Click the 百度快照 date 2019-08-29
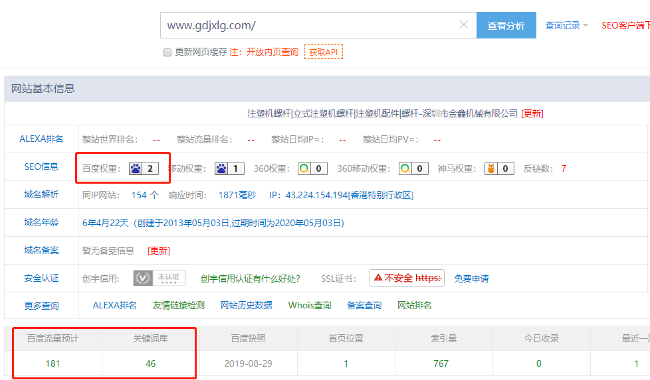The width and height of the screenshot is (650, 380). 249,363
